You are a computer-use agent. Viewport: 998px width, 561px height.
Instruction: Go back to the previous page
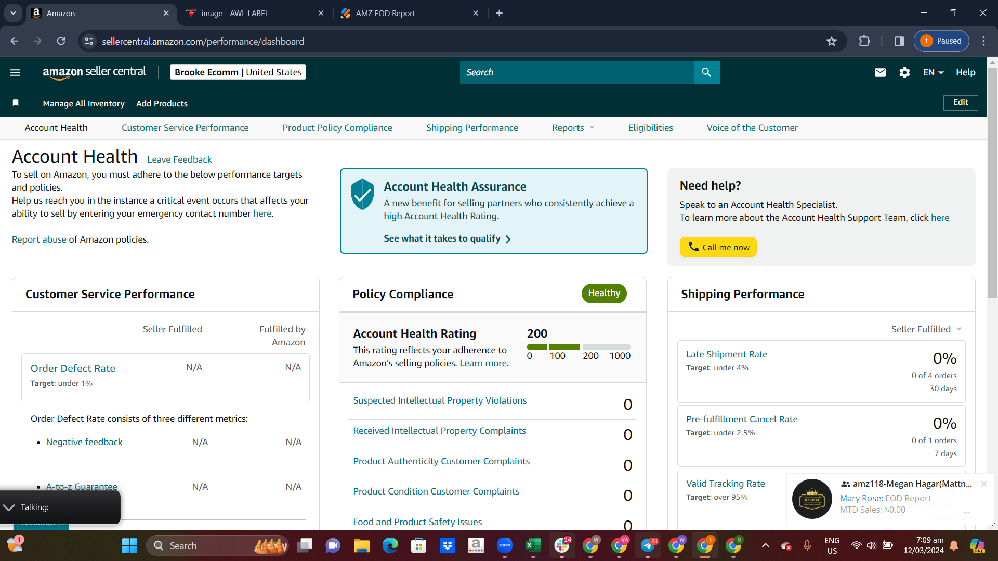(15, 41)
